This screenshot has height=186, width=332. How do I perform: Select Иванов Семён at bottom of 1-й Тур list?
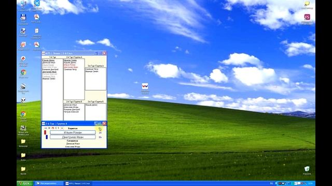tap(49, 79)
